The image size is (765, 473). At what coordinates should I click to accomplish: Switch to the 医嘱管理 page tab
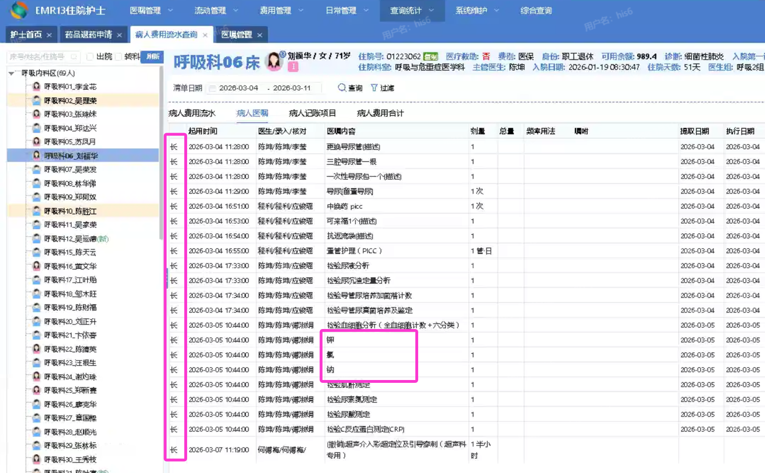point(237,34)
